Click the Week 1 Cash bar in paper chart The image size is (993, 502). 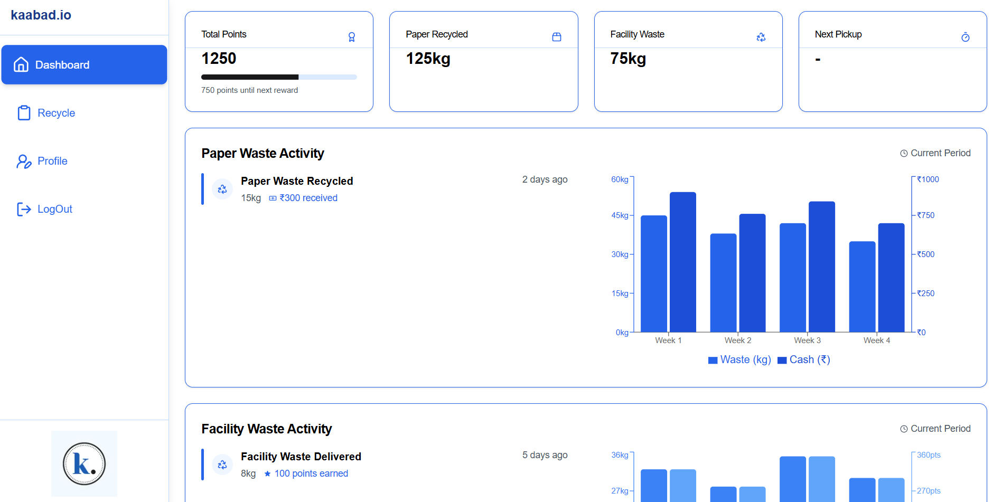683,262
